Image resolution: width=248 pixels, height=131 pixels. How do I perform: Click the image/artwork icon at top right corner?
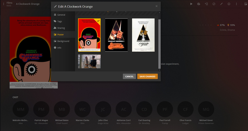coord(246,4)
